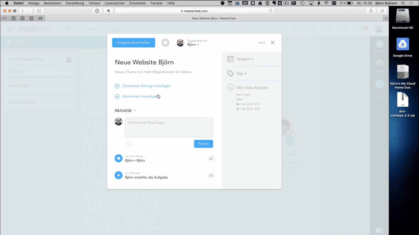Open the Fälligkeit due date dropdown
This screenshot has height=235, width=419.
pos(245,59)
